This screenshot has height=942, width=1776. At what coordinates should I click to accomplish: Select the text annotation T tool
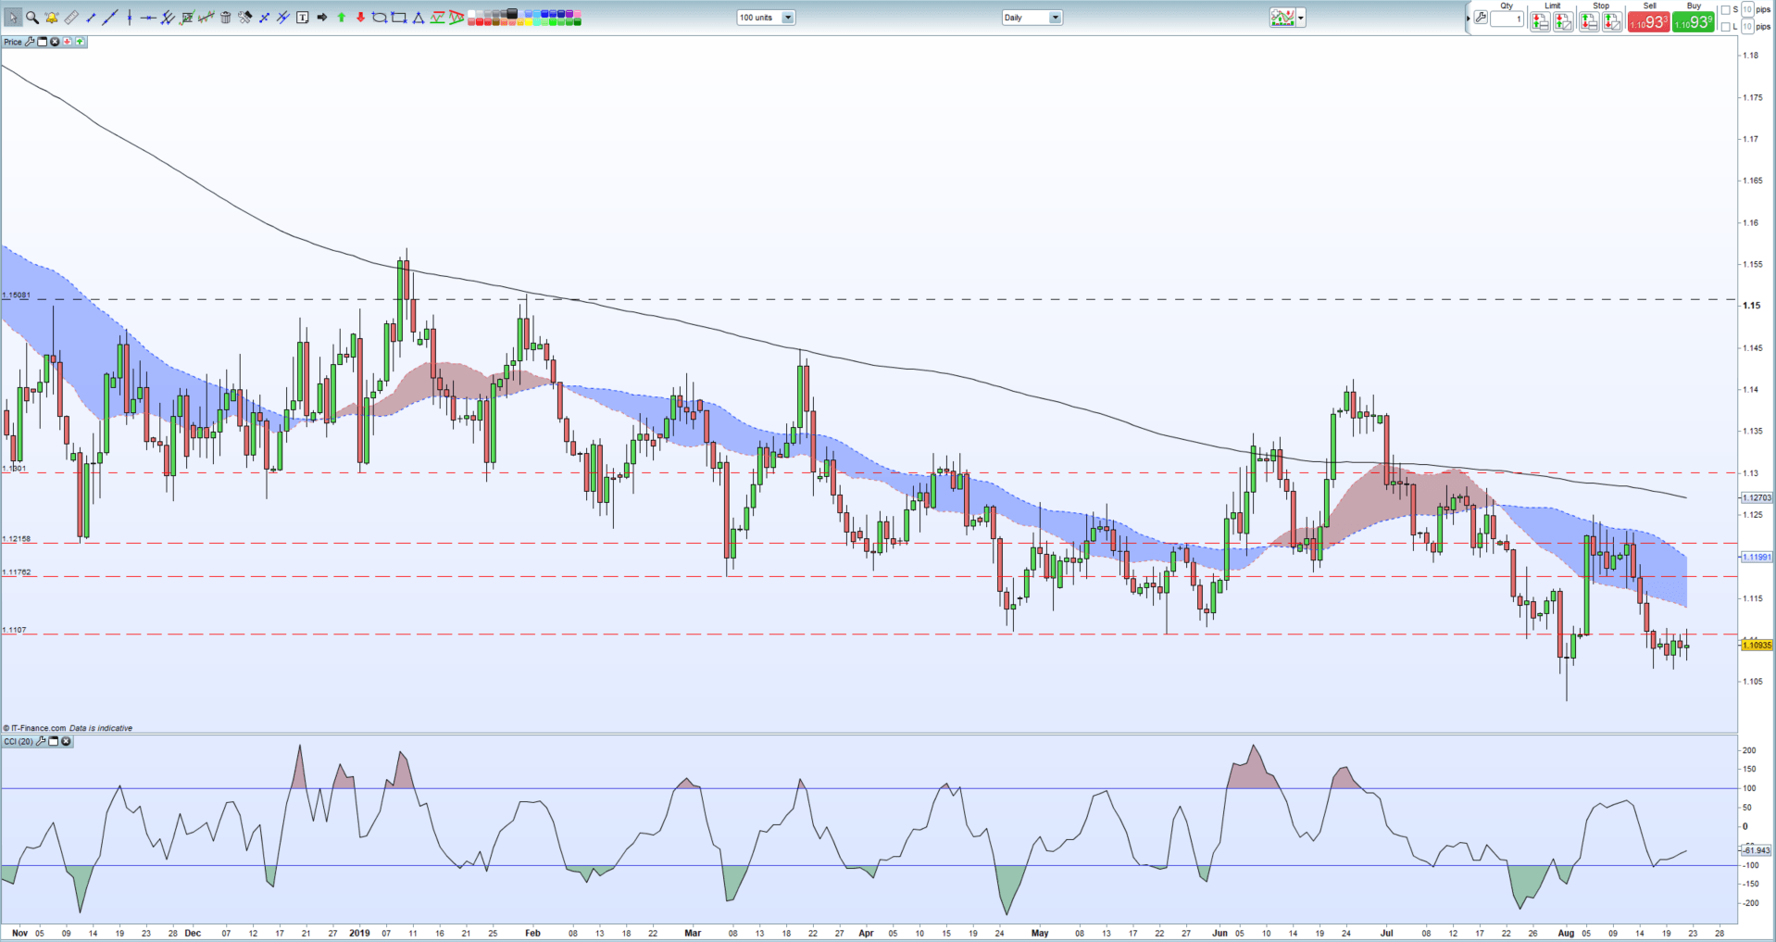point(302,18)
